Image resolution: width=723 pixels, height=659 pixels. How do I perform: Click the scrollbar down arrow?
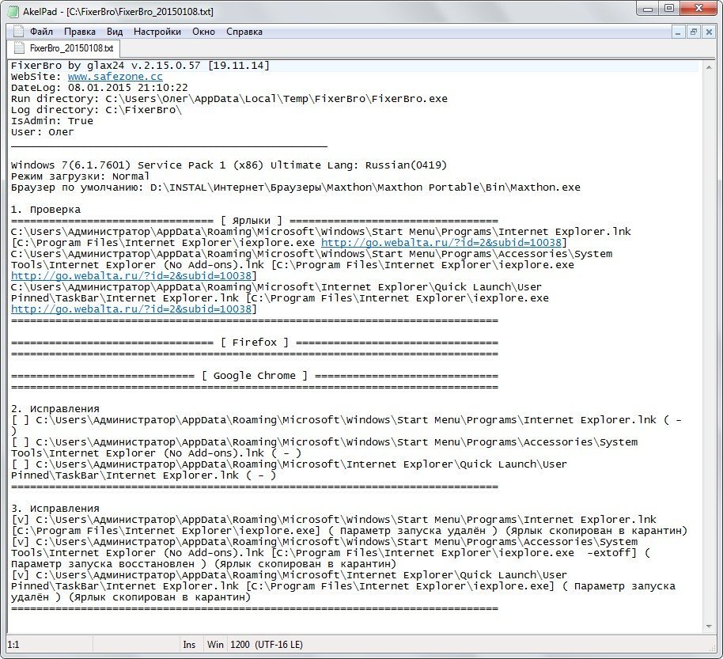[709, 627]
